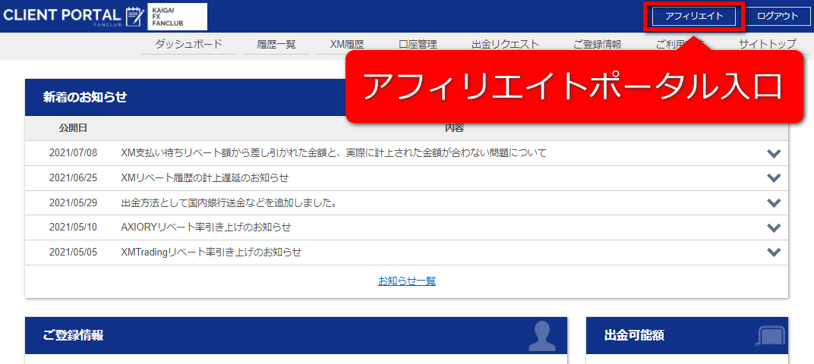Click the ログアウト logout button
Image resolution: width=814 pixels, height=364 pixels.
point(777,16)
